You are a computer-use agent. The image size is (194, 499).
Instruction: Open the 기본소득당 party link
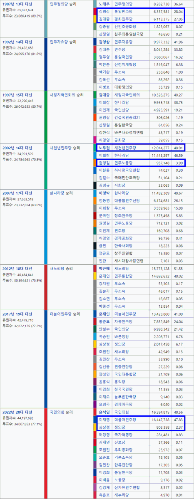pos(124,457)
